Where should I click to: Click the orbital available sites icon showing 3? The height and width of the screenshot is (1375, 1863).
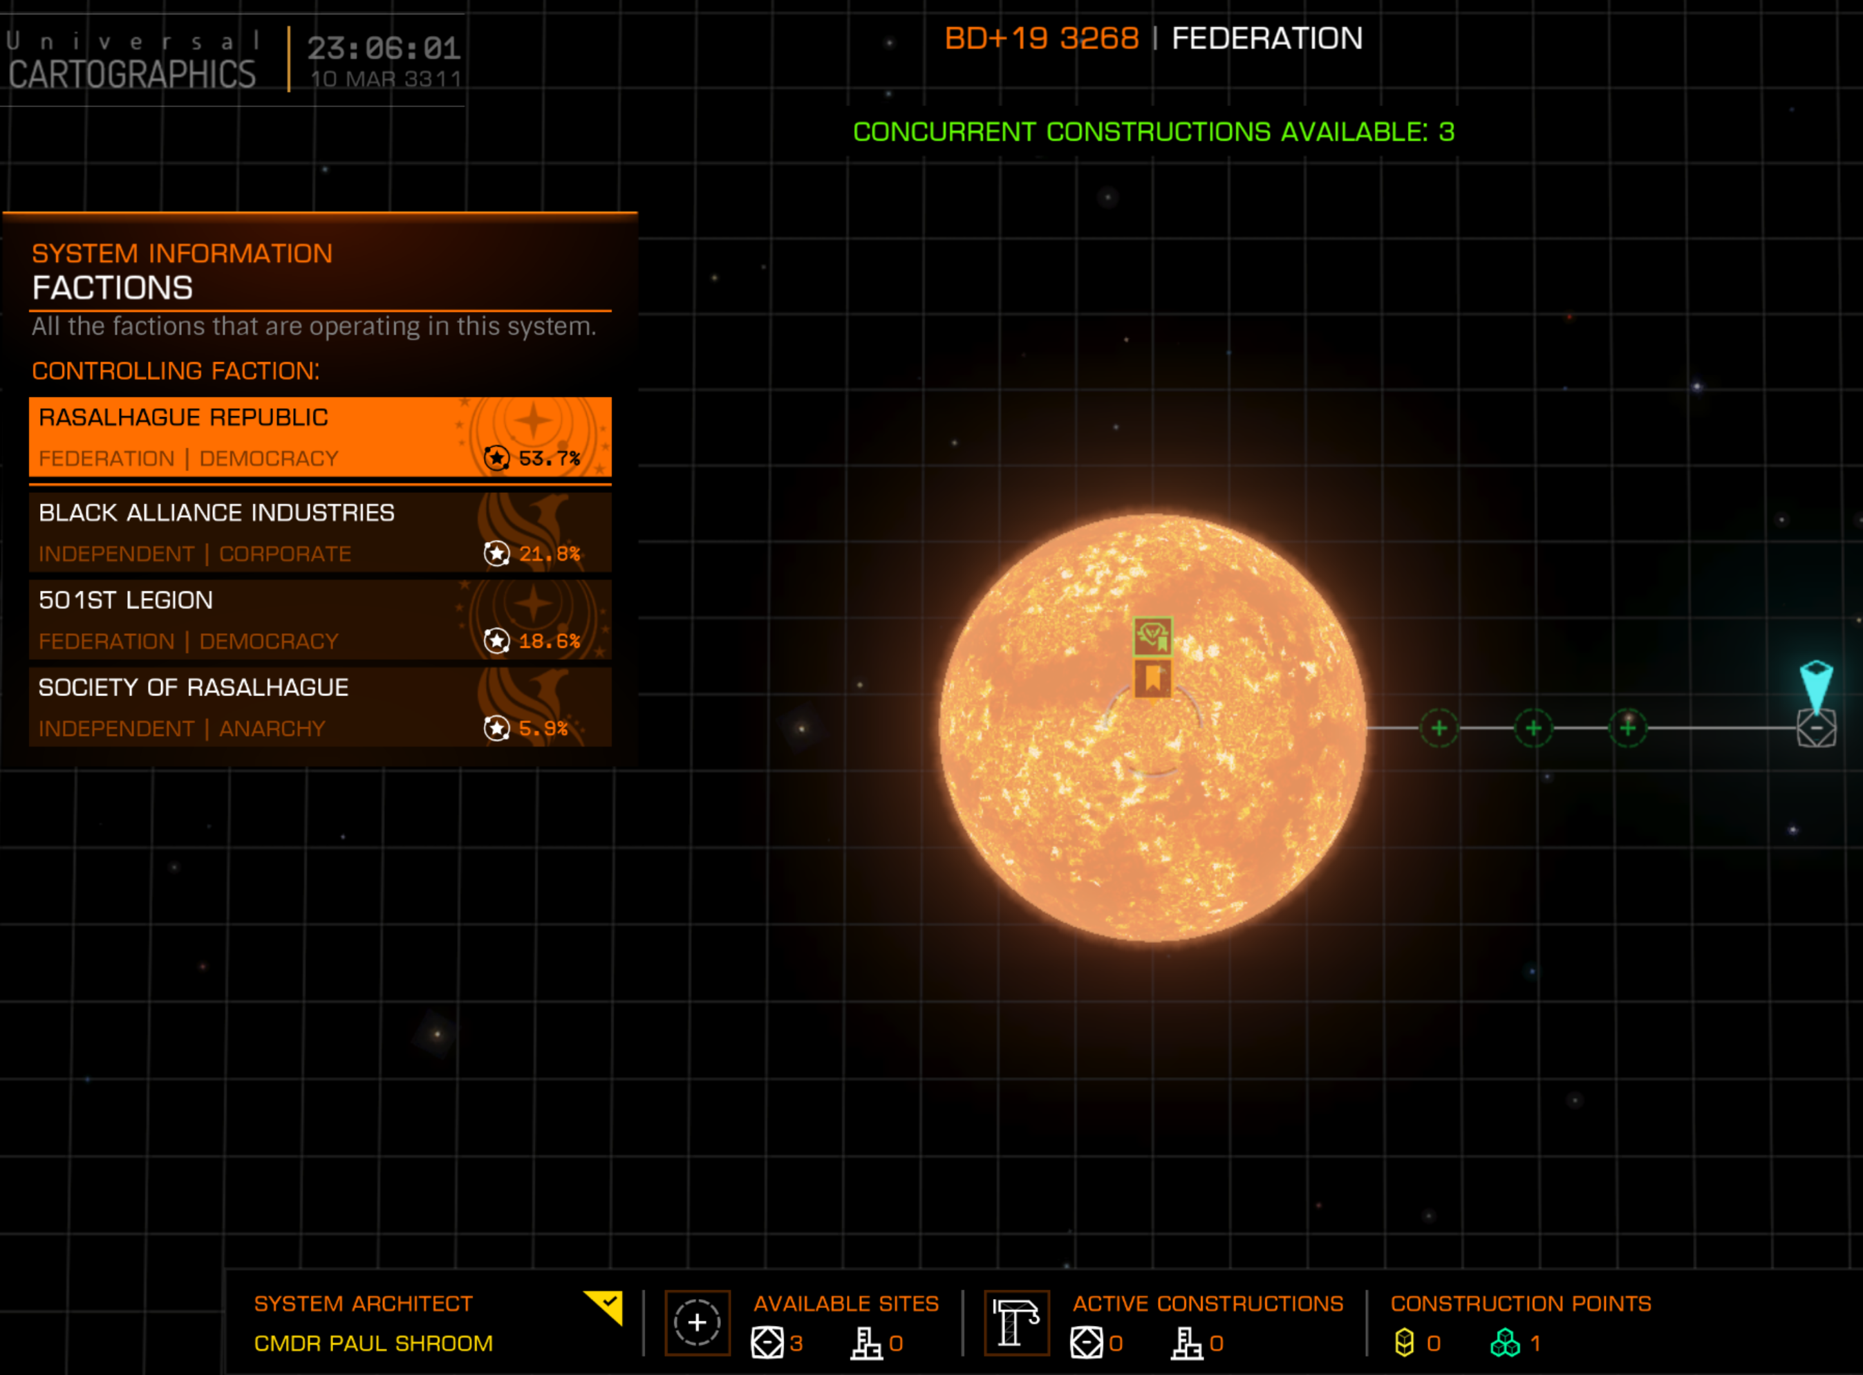pyautogui.click(x=767, y=1343)
